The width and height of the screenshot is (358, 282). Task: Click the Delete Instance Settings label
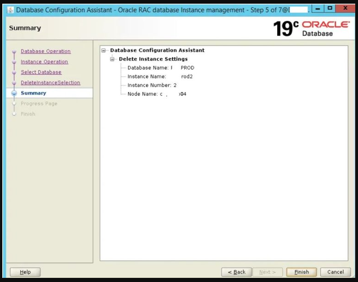point(153,59)
